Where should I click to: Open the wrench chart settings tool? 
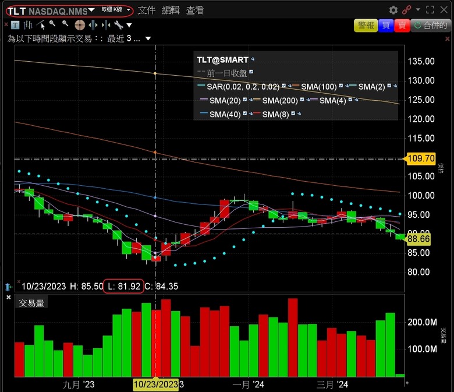[x=118, y=25]
